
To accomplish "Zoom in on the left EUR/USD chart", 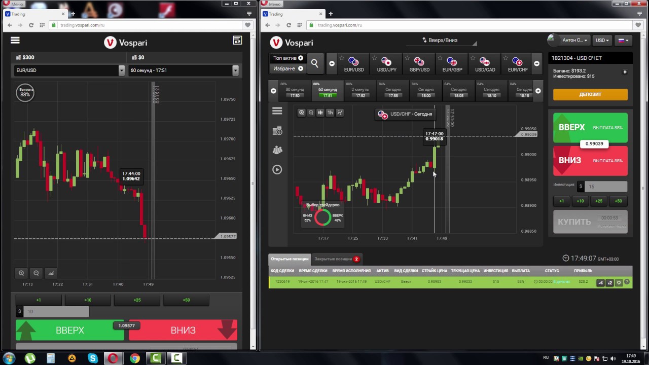I will click(21, 273).
